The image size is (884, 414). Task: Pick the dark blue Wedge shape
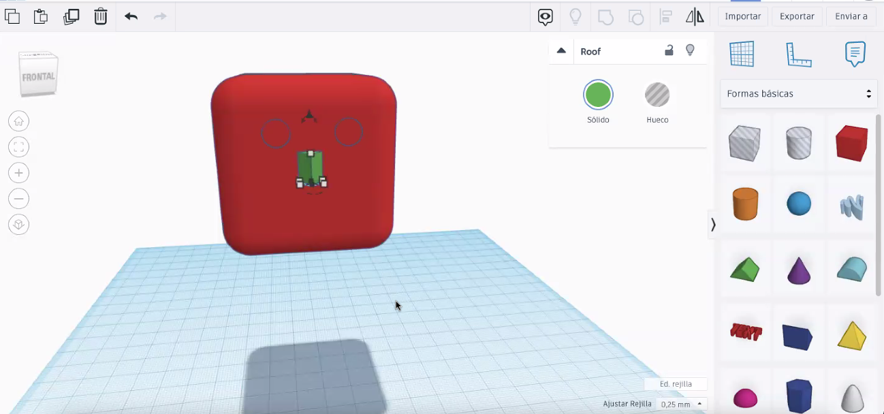(798, 336)
